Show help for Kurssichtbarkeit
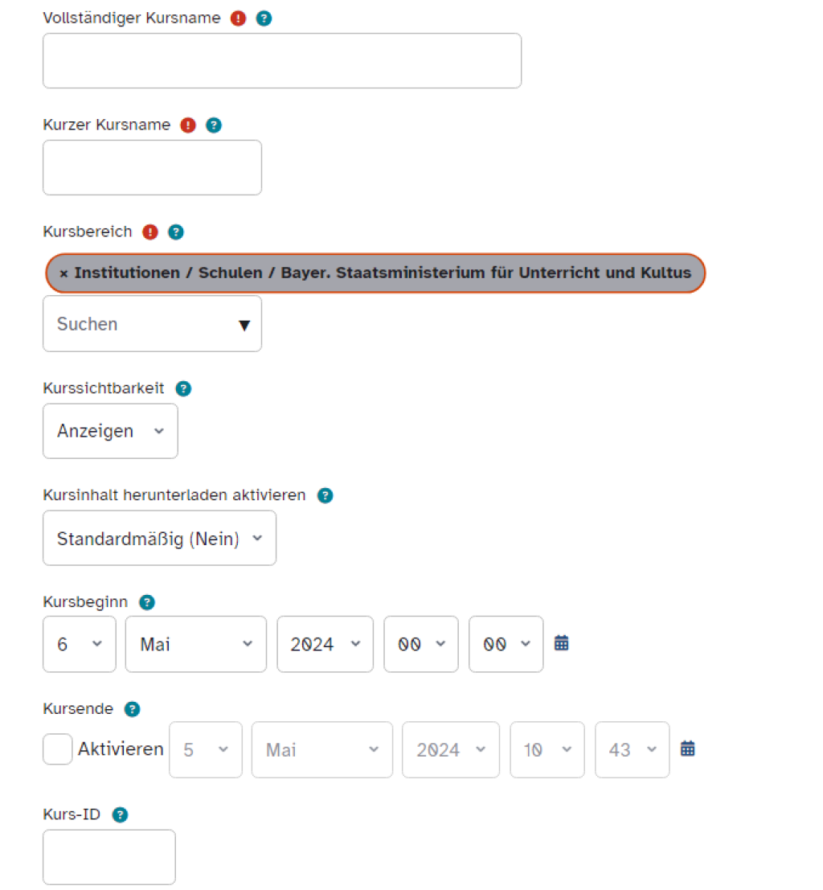 [x=183, y=388]
